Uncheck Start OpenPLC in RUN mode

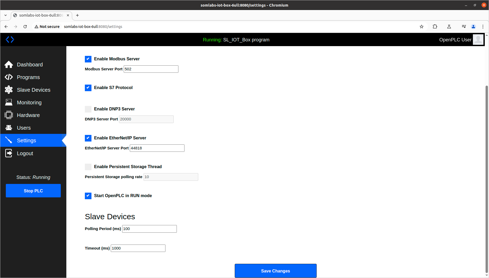click(x=88, y=196)
